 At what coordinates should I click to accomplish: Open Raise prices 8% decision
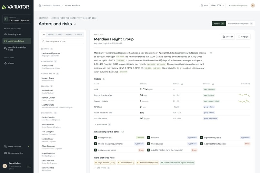[x=119, y=138]
